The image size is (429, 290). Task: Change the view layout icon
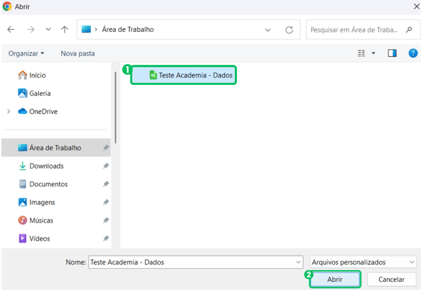(362, 54)
